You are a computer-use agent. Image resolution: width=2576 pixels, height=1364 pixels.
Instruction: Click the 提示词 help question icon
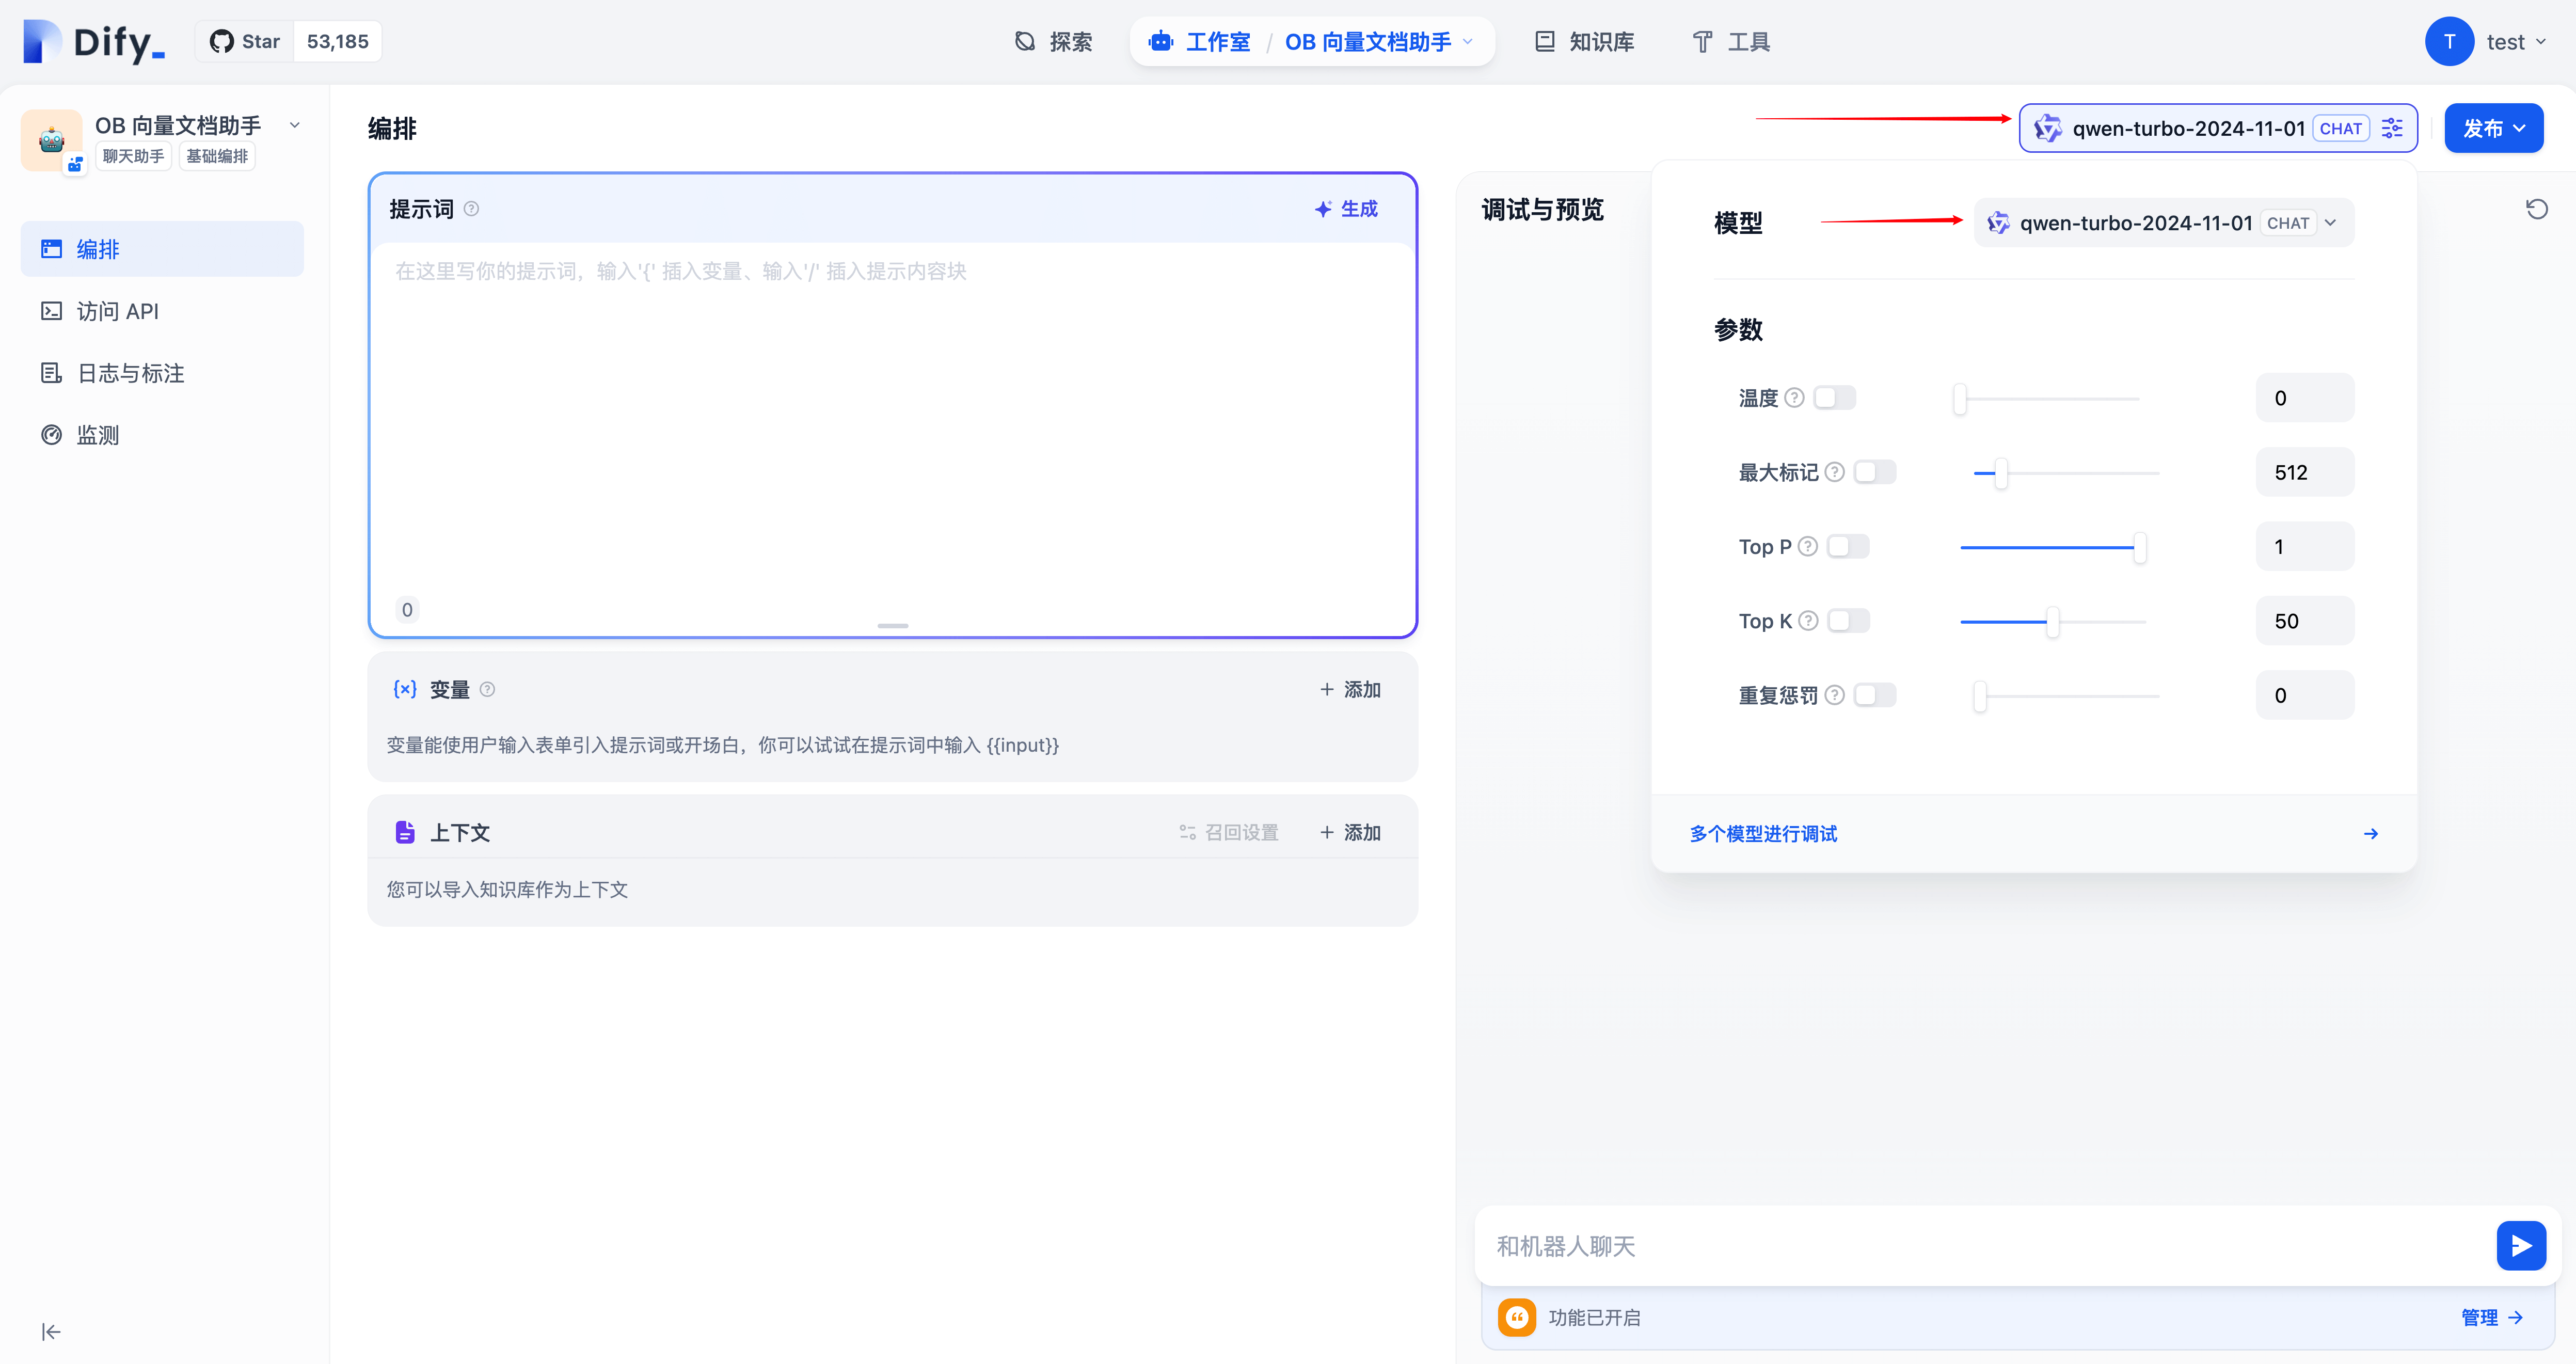(x=471, y=209)
